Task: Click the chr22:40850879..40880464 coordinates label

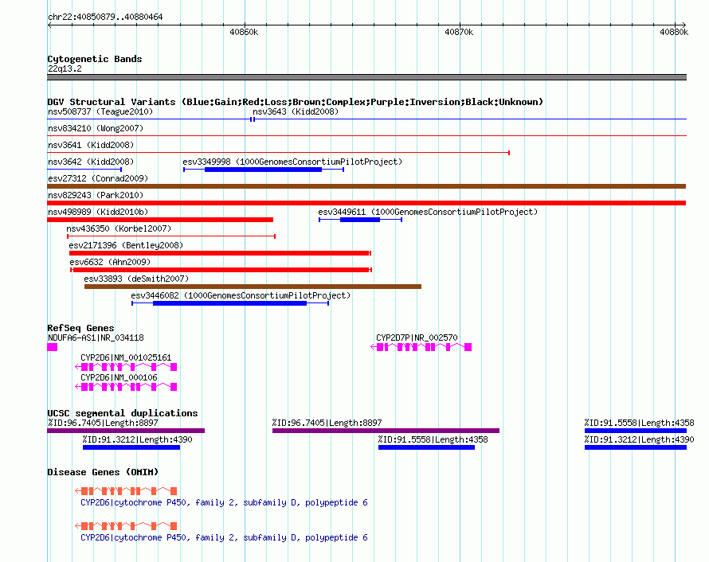Action: pos(105,17)
